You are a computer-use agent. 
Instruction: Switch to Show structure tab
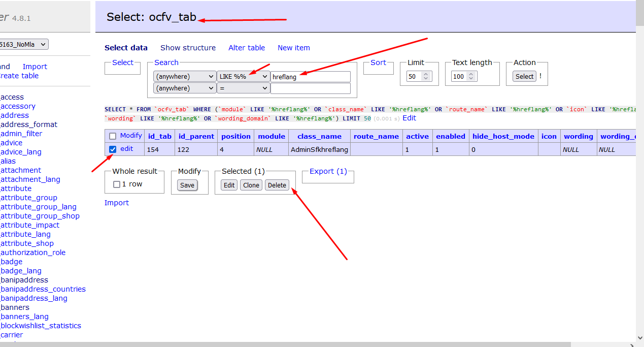pos(188,48)
